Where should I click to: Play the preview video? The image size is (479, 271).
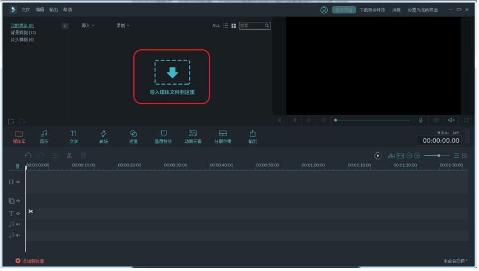coord(309,120)
